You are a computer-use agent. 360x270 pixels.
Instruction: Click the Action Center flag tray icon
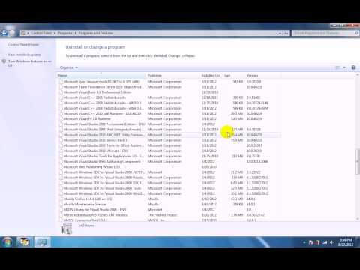[x=311, y=242]
